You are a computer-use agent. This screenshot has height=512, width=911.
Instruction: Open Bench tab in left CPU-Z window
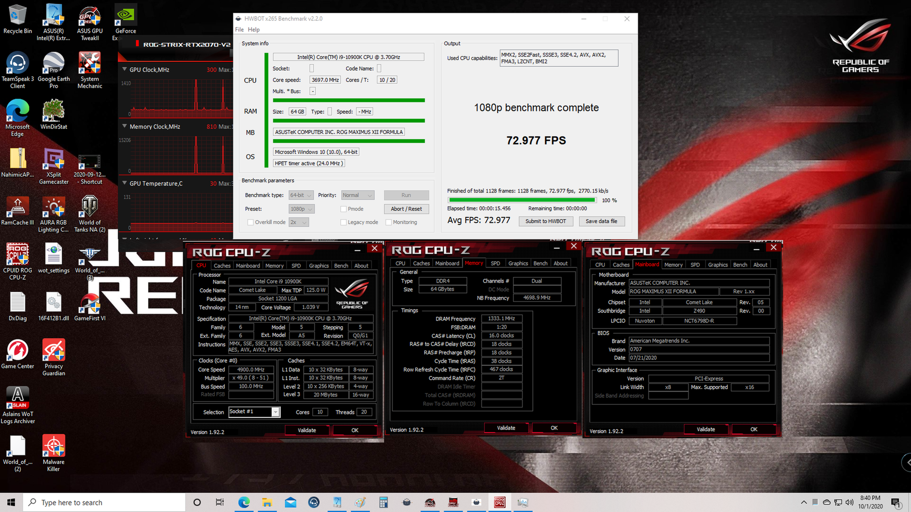click(341, 265)
